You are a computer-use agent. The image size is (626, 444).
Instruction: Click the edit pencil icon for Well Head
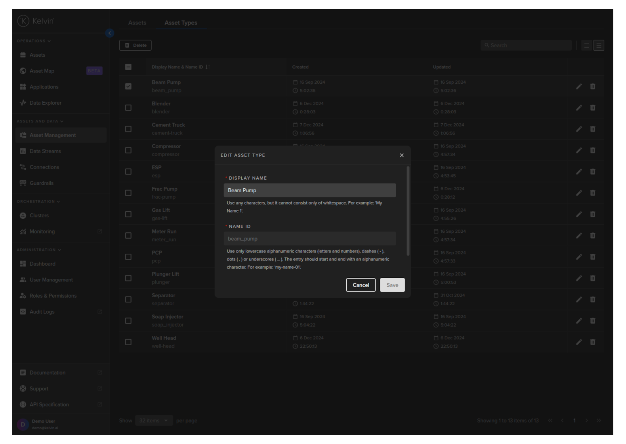click(579, 342)
